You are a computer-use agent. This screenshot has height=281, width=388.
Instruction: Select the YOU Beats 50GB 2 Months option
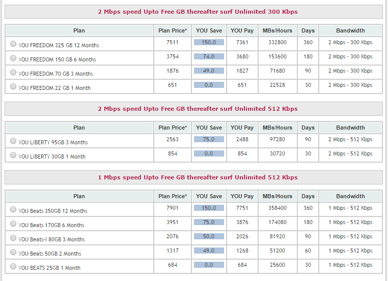tap(13, 252)
